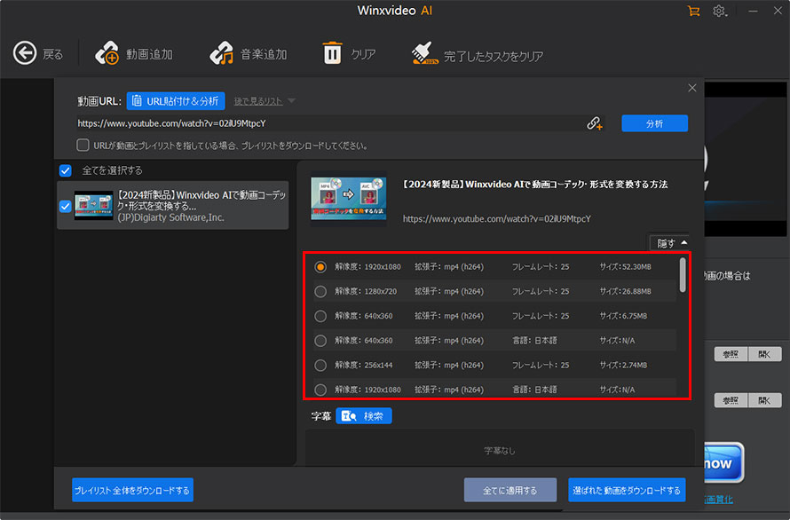Screen dimensions: 790x520
Task: Click プレイリスト全体をダウンロードする button
Action: pyautogui.click(x=132, y=490)
